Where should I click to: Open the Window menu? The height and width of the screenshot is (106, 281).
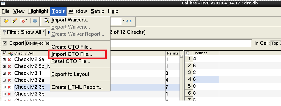tap(78, 12)
